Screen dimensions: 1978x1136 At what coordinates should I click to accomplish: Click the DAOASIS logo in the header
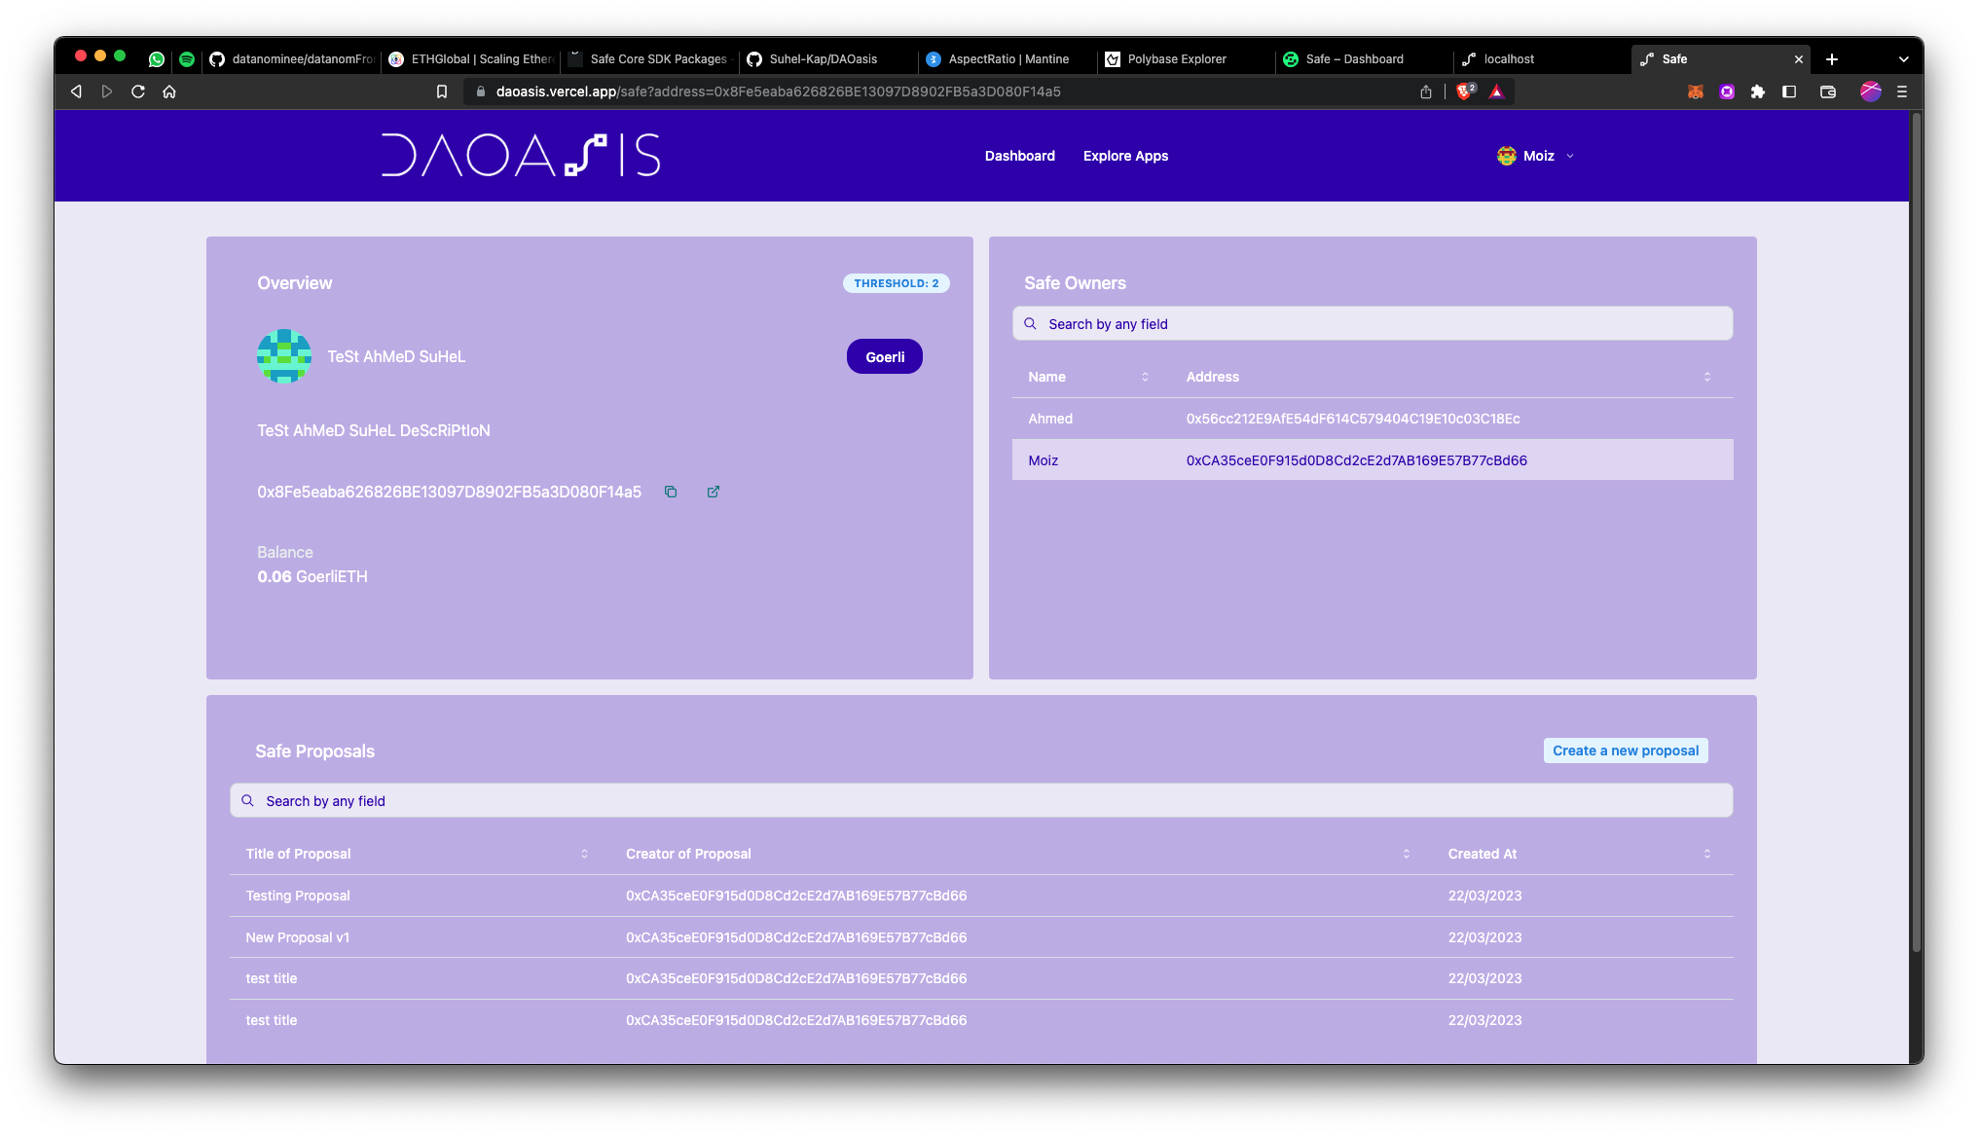tap(521, 156)
